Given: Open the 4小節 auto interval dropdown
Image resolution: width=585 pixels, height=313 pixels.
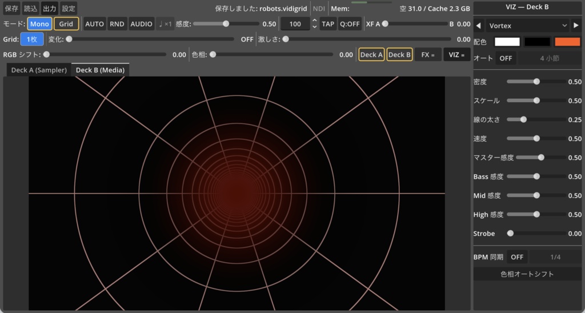Looking at the screenshot, I should pyautogui.click(x=549, y=58).
